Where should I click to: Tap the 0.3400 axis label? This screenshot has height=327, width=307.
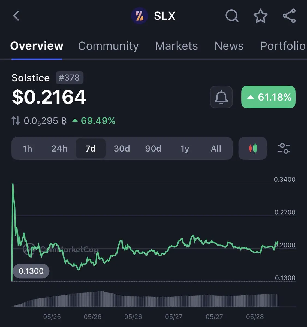click(x=285, y=180)
